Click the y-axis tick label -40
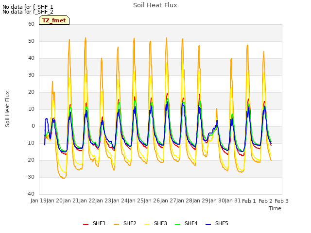 click(x=30, y=194)
